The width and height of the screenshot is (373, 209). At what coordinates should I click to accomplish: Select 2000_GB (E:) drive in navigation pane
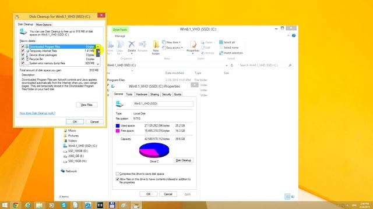pos(76,156)
